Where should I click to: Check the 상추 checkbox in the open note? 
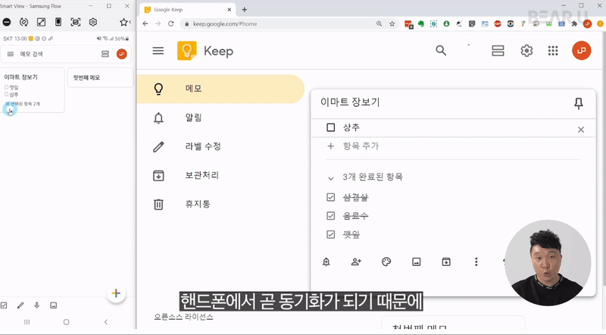[x=331, y=127]
